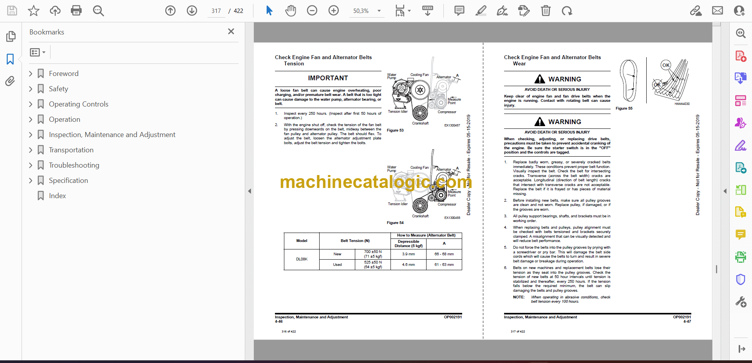Screen dimensions: 752x363
Task: Open the zoom level dropdown
Action: (x=379, y=11)
